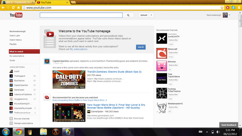Launch Half-Life icon on the taskbar
Screen dimensions: 242x136
click(56, 132)
